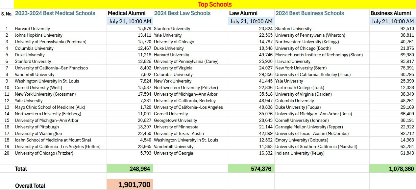416x190 pixels.
Task: Select Northwestern University (Feinberg) cell
Action: 60,114
